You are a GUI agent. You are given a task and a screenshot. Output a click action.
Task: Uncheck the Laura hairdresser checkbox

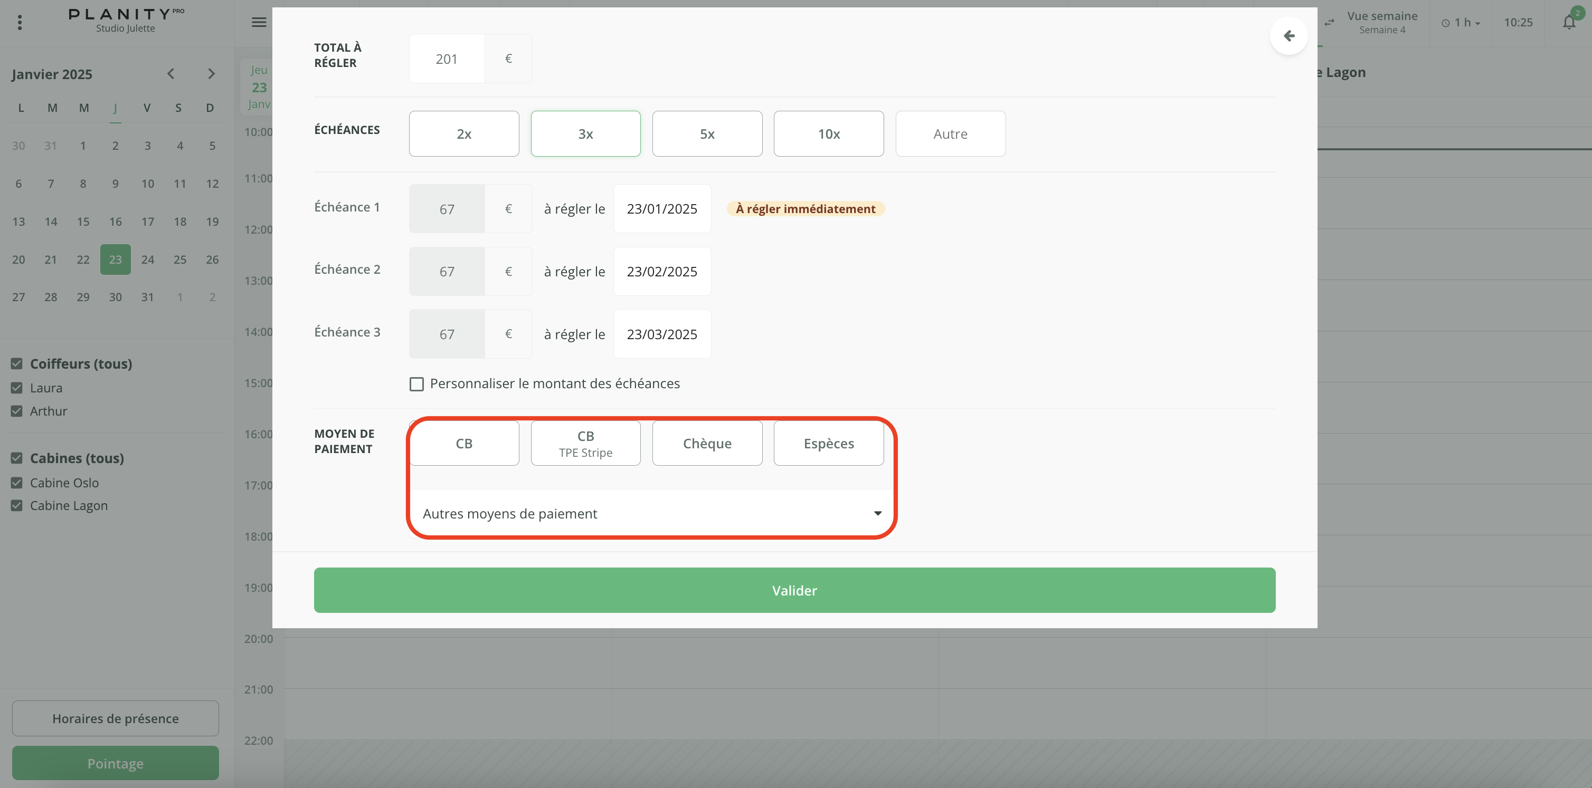[17, 388]
